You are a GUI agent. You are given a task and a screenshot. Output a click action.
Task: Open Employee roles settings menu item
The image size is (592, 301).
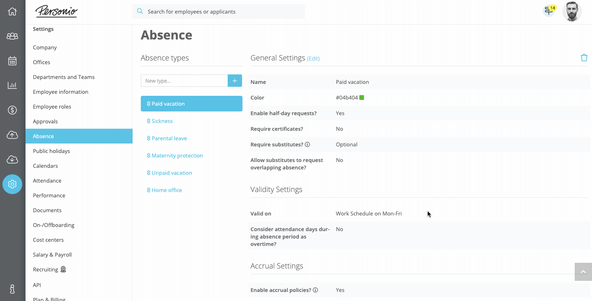tap(52, 107)
